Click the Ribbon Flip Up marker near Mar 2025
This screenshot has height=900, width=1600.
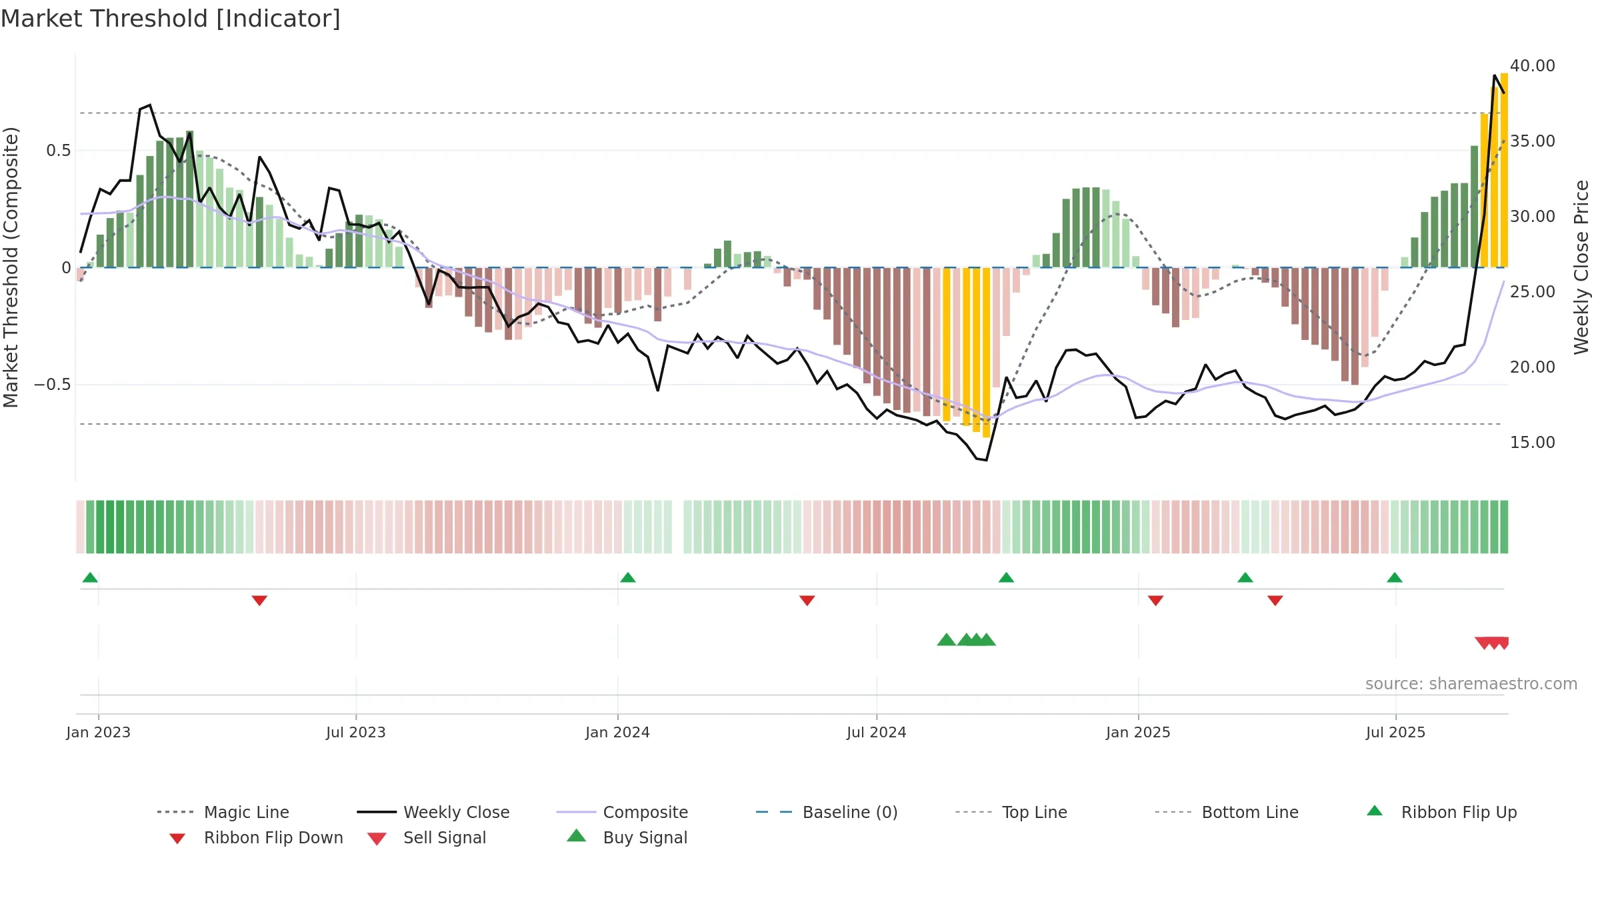(1245, 577)
